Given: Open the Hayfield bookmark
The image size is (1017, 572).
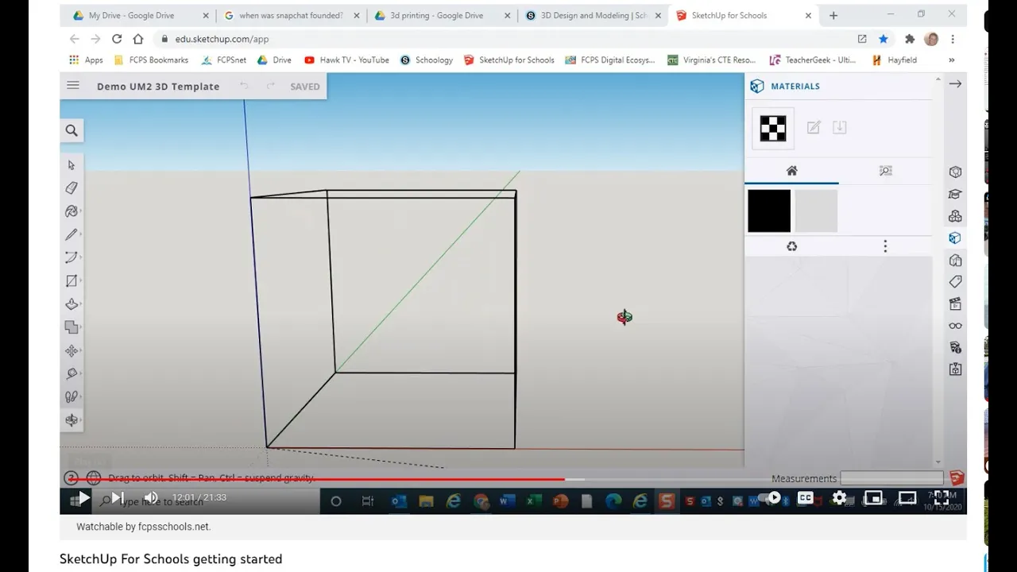Looking at the screenshot, I should [x=894, y=60].
